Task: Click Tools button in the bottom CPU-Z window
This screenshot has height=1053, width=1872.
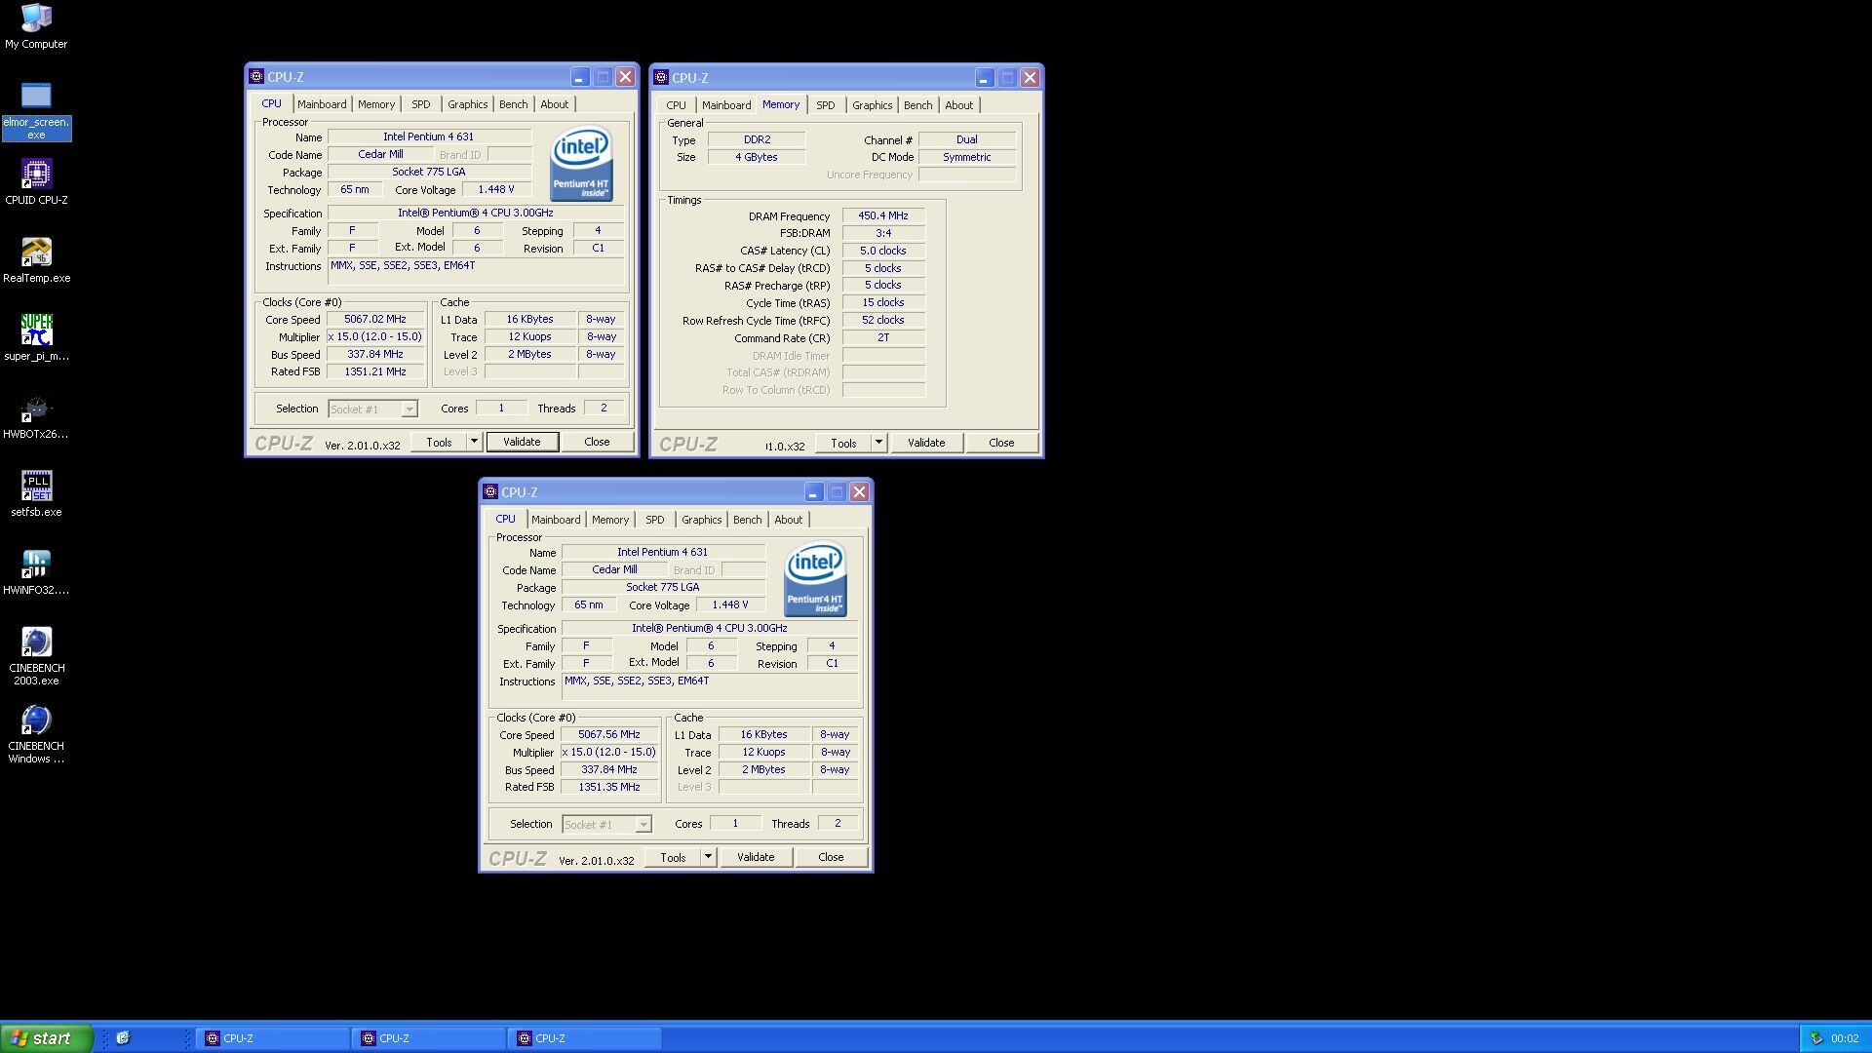Action: (x=673, y=857)
